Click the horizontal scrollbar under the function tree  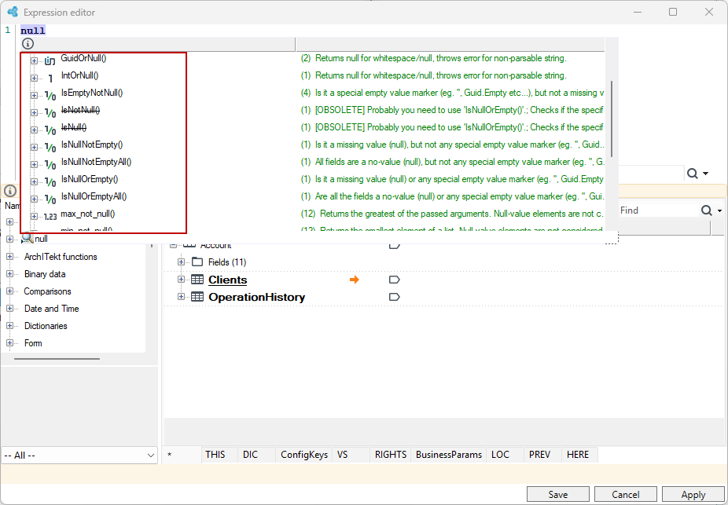(x=57, y=358)
